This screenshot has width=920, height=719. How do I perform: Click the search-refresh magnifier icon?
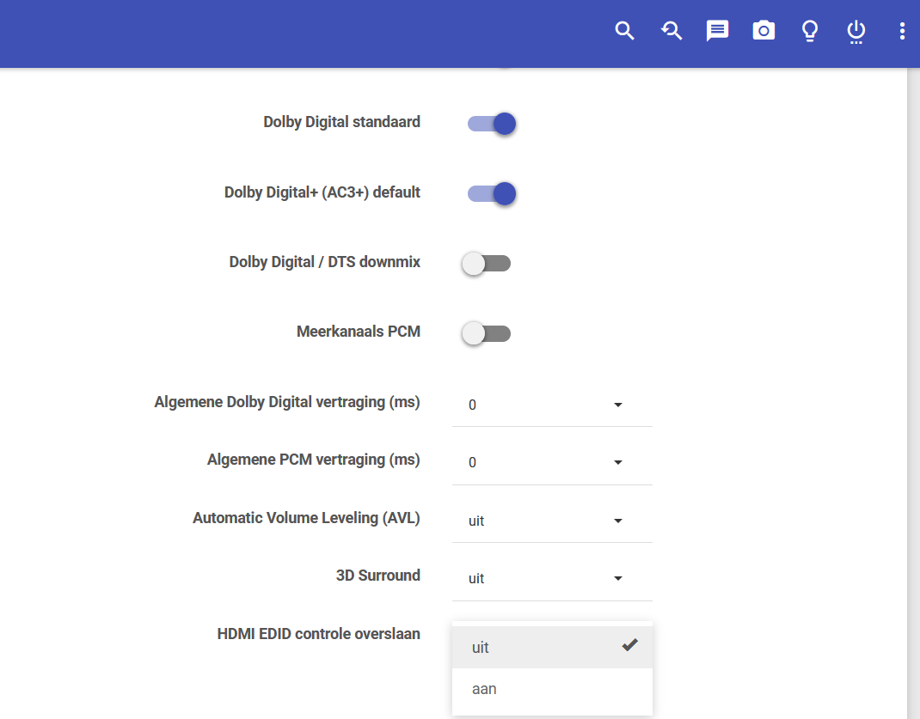(672, 30)
